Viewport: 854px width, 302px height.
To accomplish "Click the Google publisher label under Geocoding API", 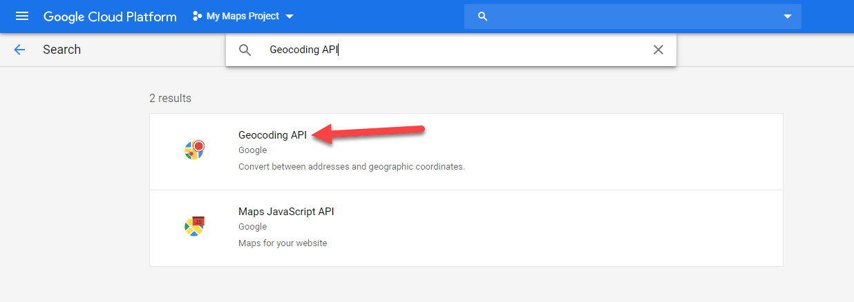I will coord(252,150).
